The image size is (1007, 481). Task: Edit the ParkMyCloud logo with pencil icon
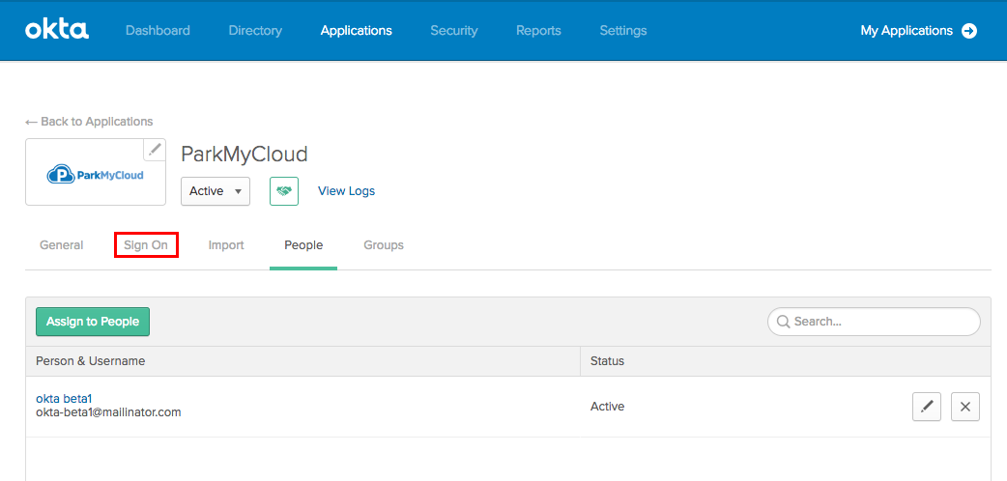[154, 150]
